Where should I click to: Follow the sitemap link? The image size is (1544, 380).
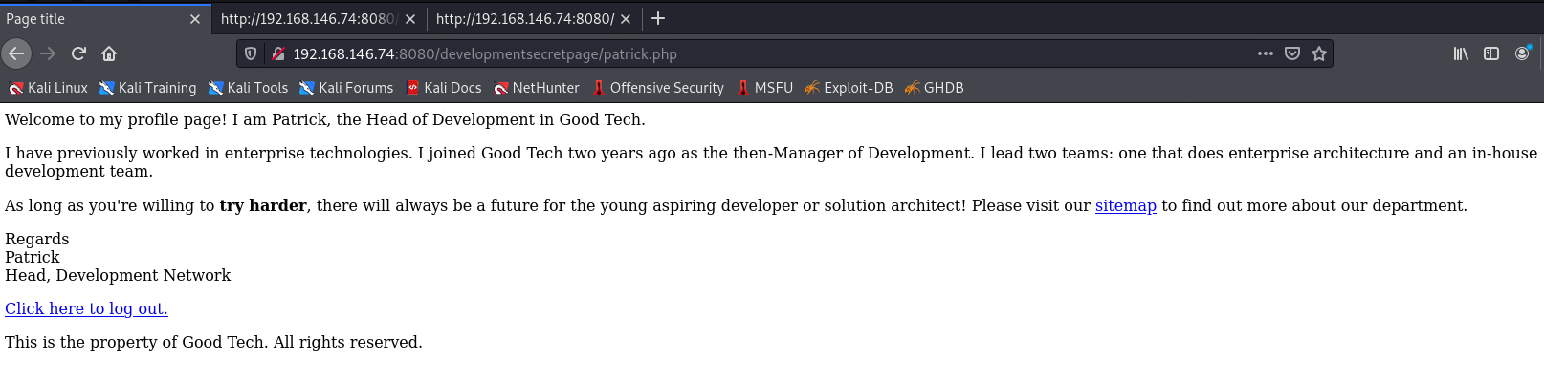tap(1126, 205)
